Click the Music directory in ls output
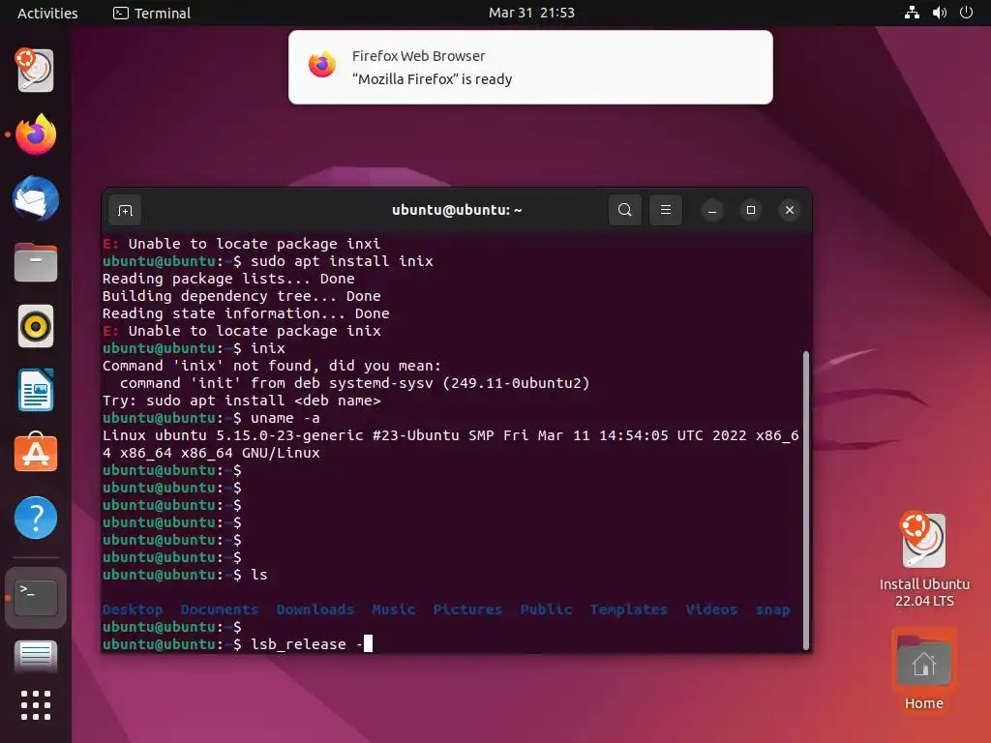Screen dimensions: 991x743 click(x=393, y=609)
